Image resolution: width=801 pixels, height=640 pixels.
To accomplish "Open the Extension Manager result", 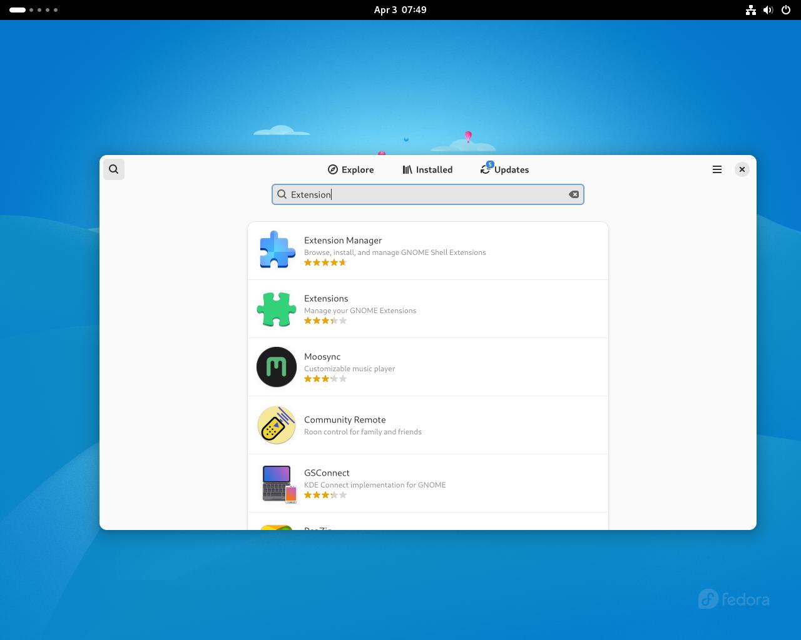I will coord(428,251).
